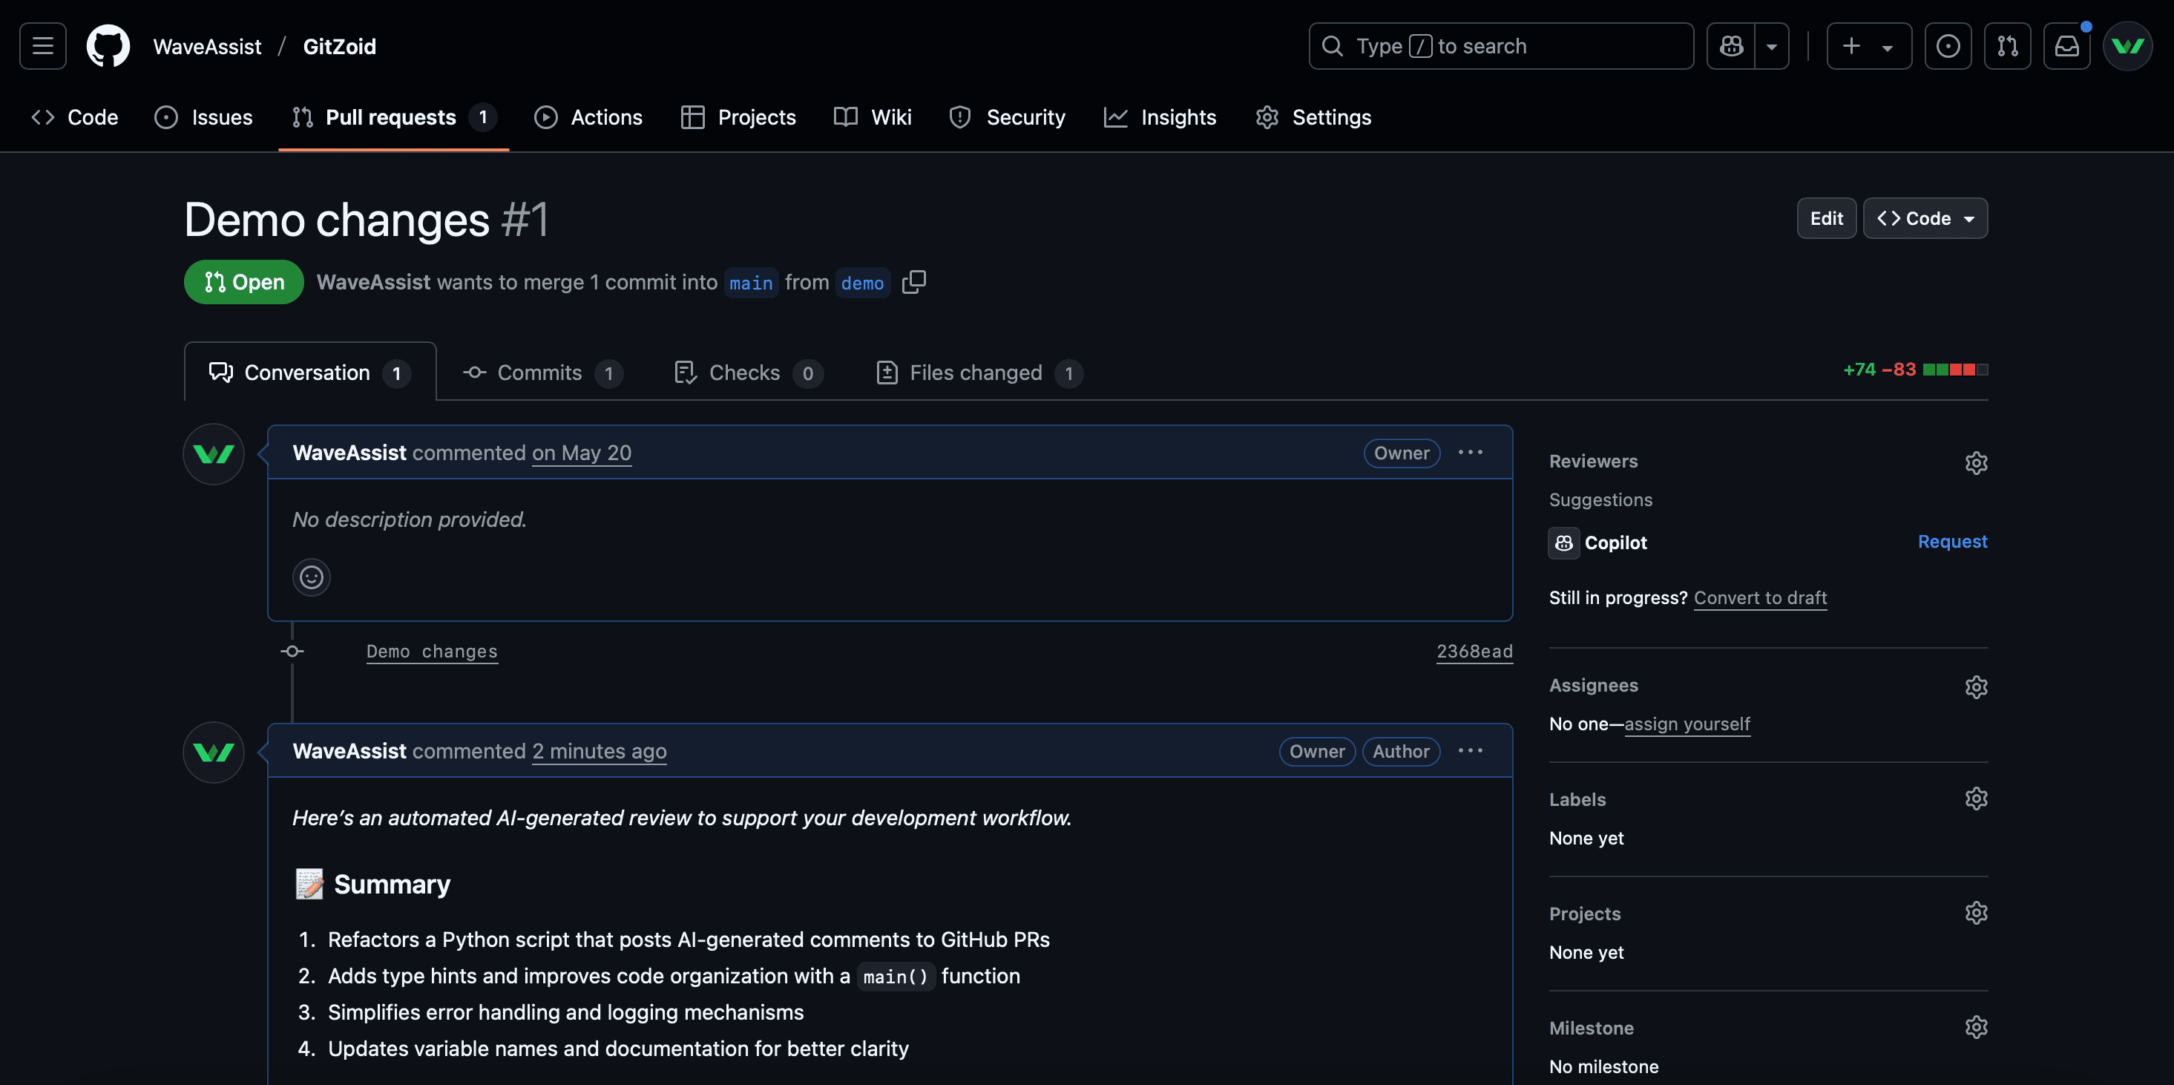This screenshot has width=2174, height=1085.
Task: Open the global issues icon in header
Action: tap(1947, 45)
